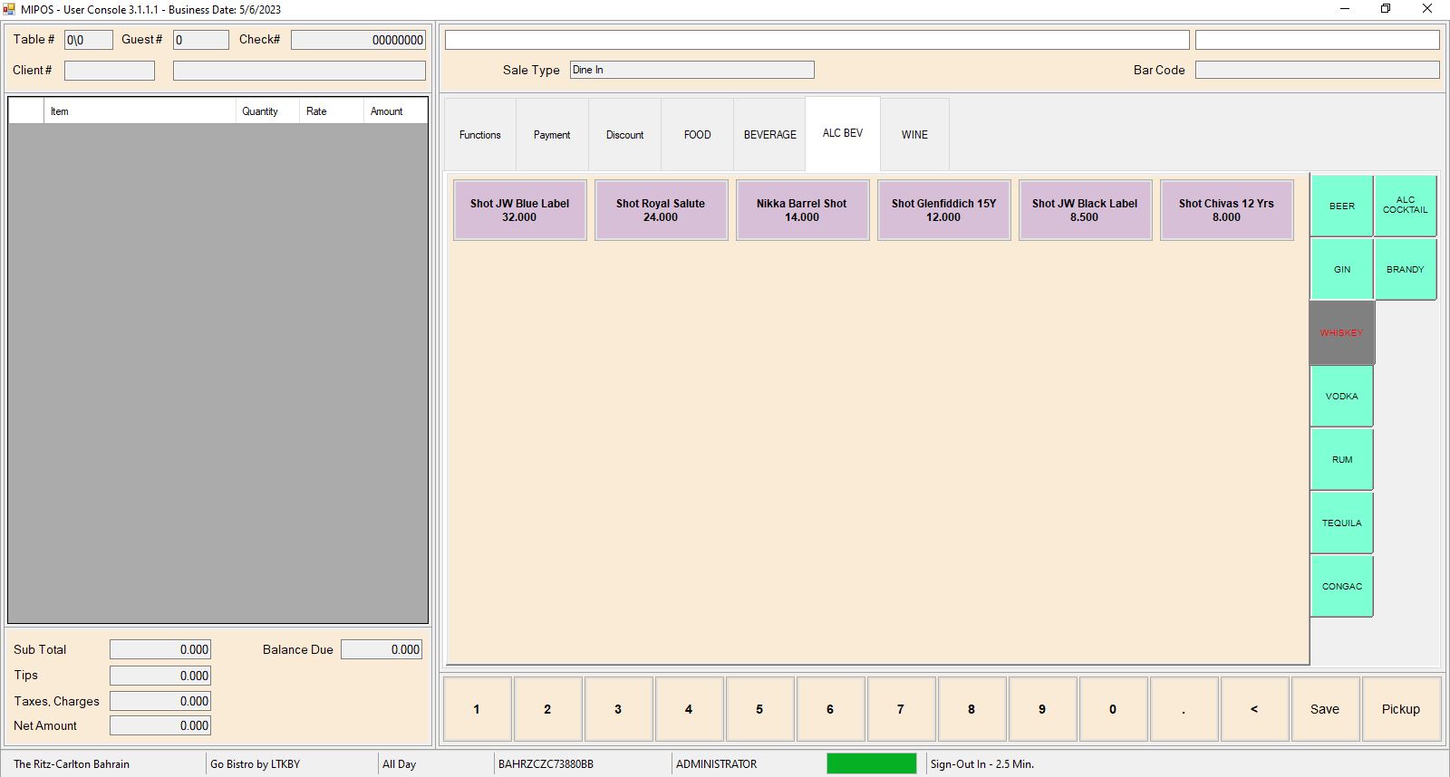Select the BRANDY category
Image resolution: width=1450 pixels, height=777 pixels.
coord(1405,269)
